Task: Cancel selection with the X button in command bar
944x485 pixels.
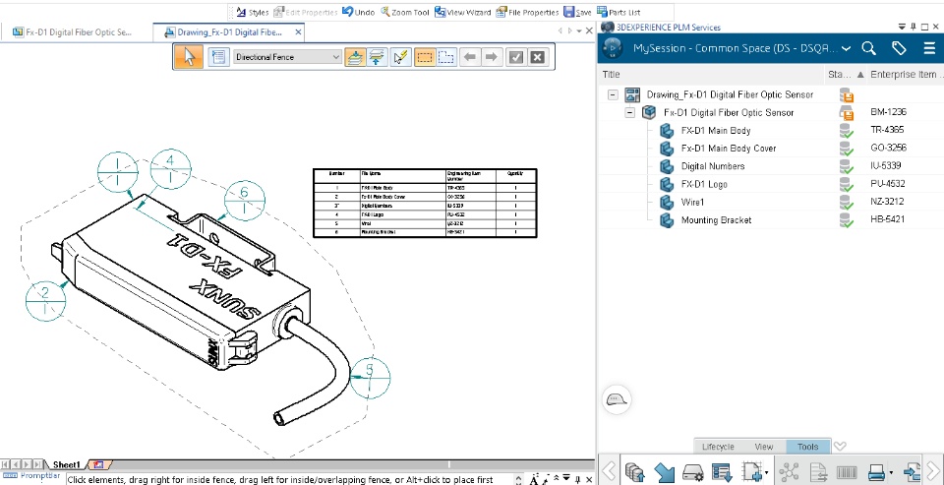Action: [x=538, y=57]
